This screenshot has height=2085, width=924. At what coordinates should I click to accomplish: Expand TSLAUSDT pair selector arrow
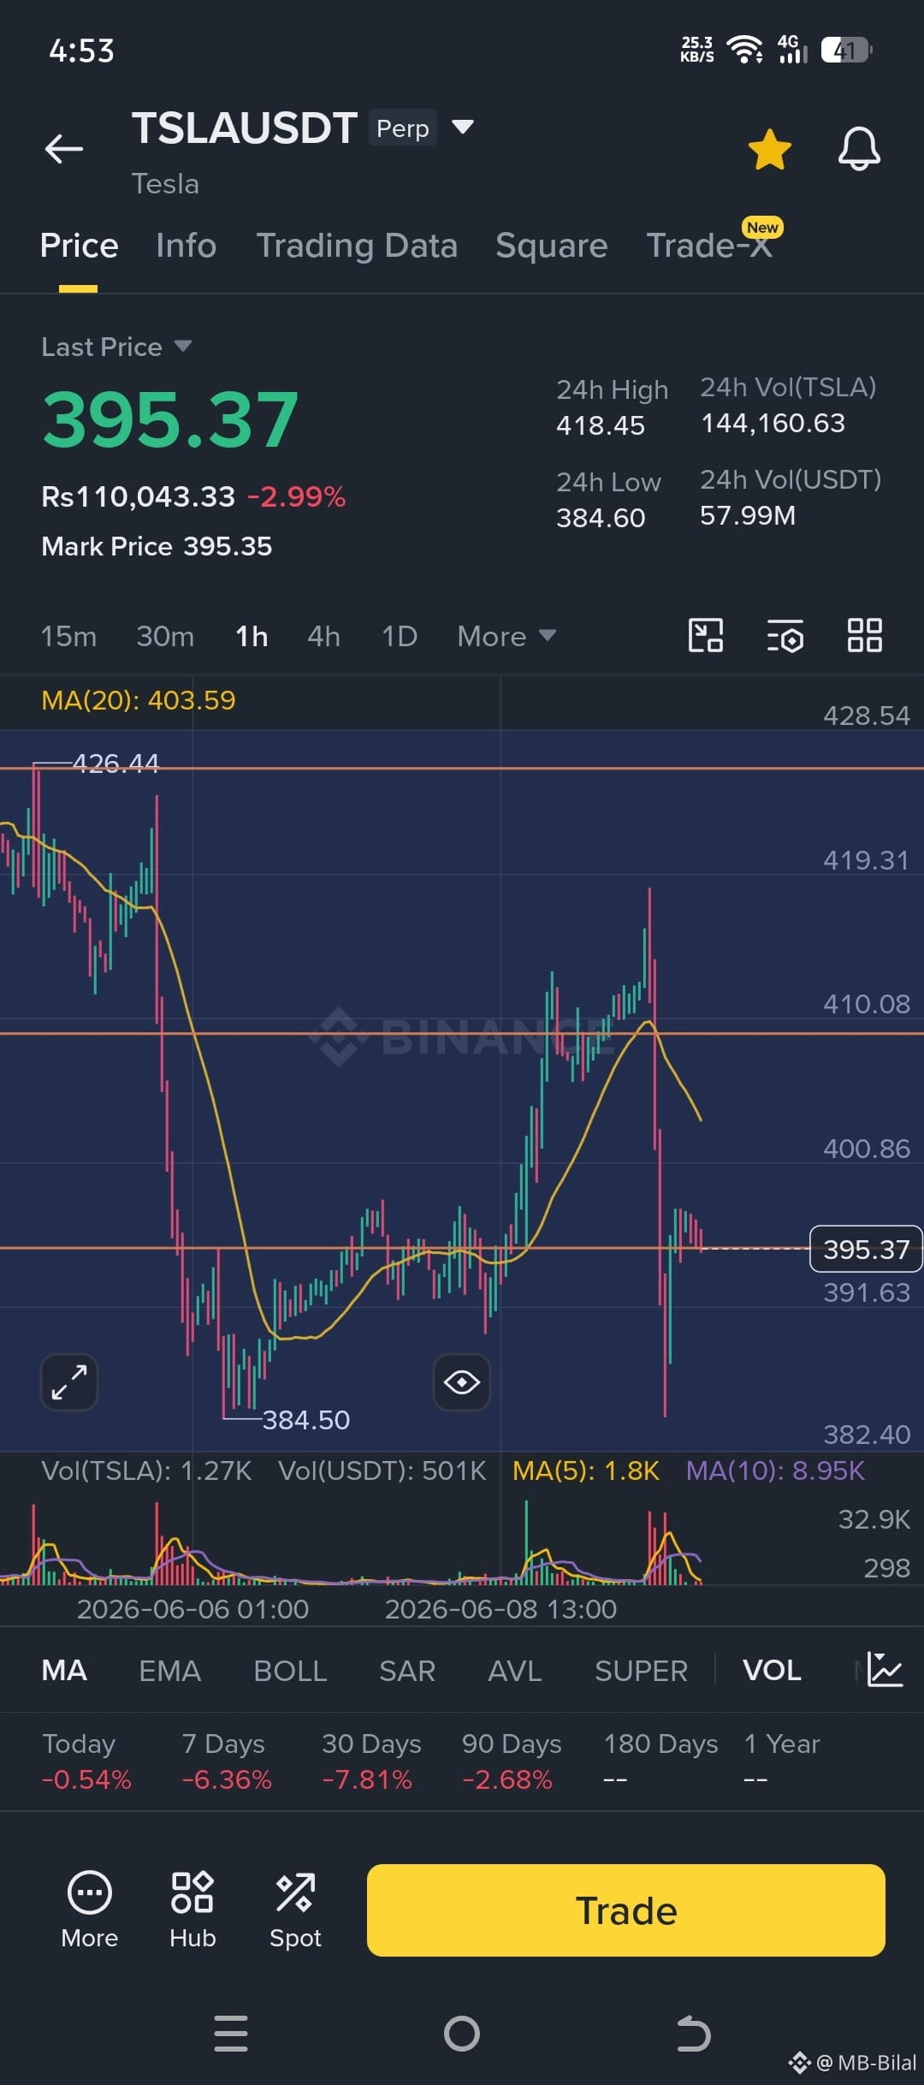pos(463,128)
